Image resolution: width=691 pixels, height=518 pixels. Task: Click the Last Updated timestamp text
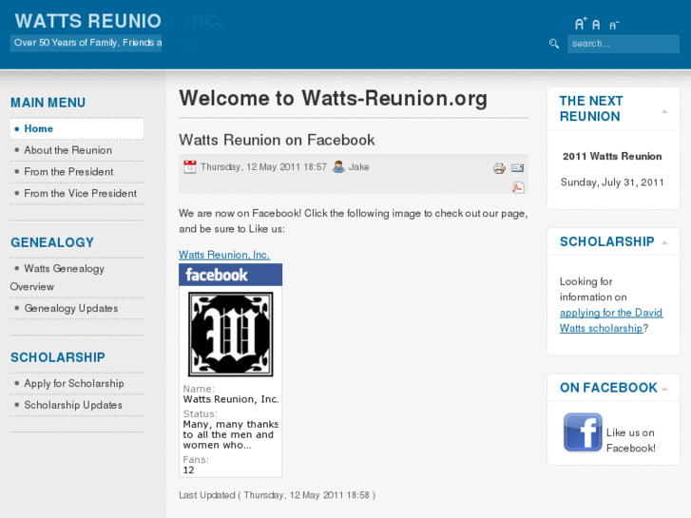click(x=278, y=495)
